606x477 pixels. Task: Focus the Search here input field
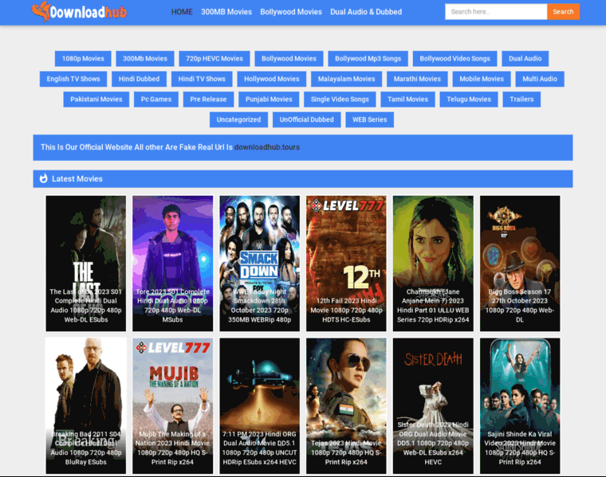coord(496,12)
